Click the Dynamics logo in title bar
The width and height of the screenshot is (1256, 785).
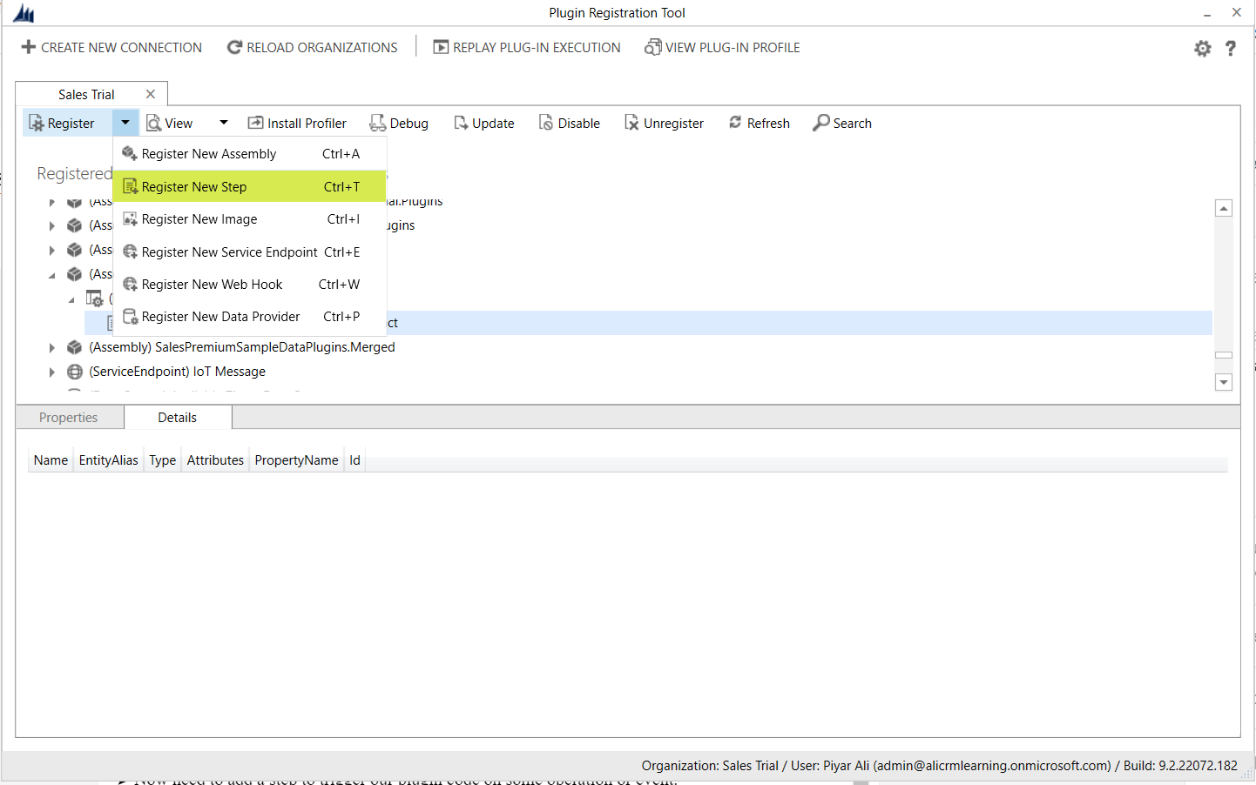coord(24,13)
